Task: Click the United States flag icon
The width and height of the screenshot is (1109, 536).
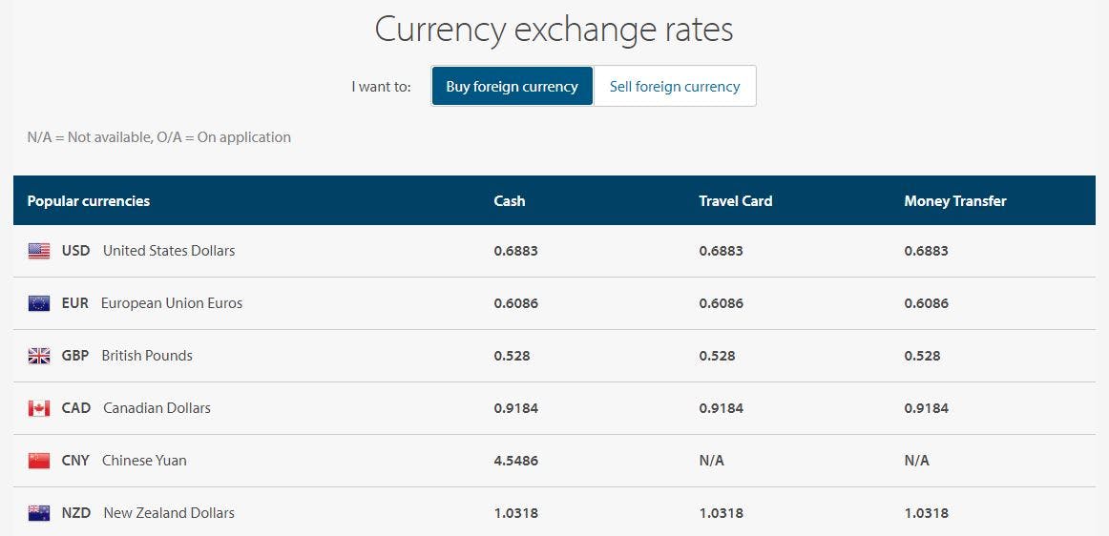Action: click(x=39, y=251)
